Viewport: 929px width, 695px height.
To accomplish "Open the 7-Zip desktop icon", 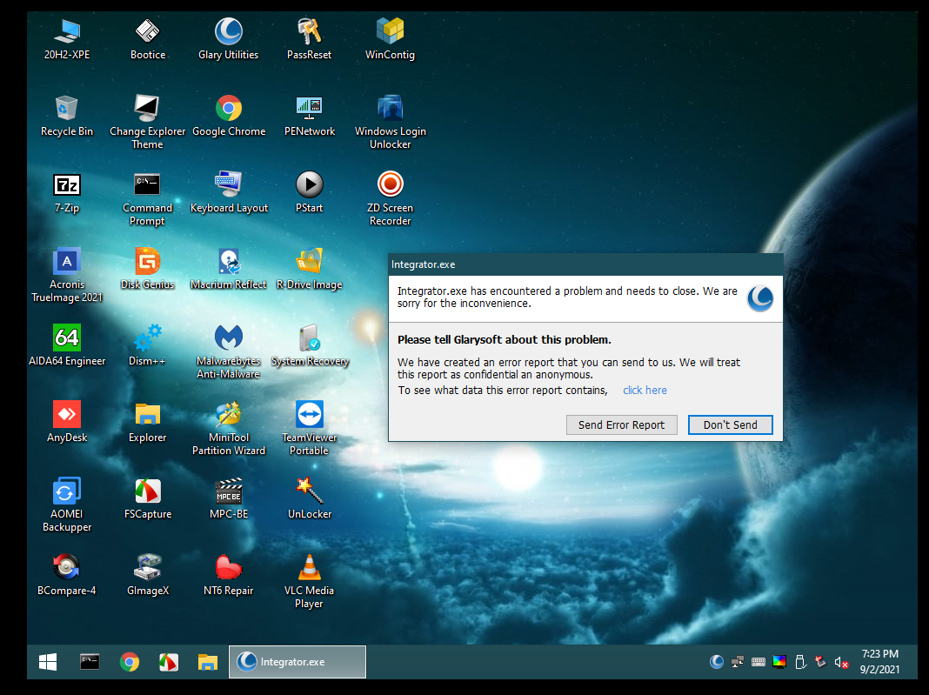I will (x=67, y=192).
